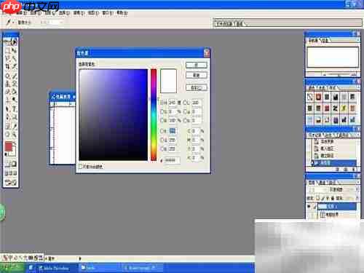364x273 pixels.
Task: Click the document window title bar
Action: (63, 97)
